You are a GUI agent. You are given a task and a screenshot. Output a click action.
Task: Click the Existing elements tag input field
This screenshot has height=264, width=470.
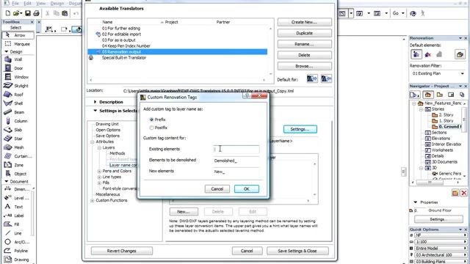click(236, 149)
